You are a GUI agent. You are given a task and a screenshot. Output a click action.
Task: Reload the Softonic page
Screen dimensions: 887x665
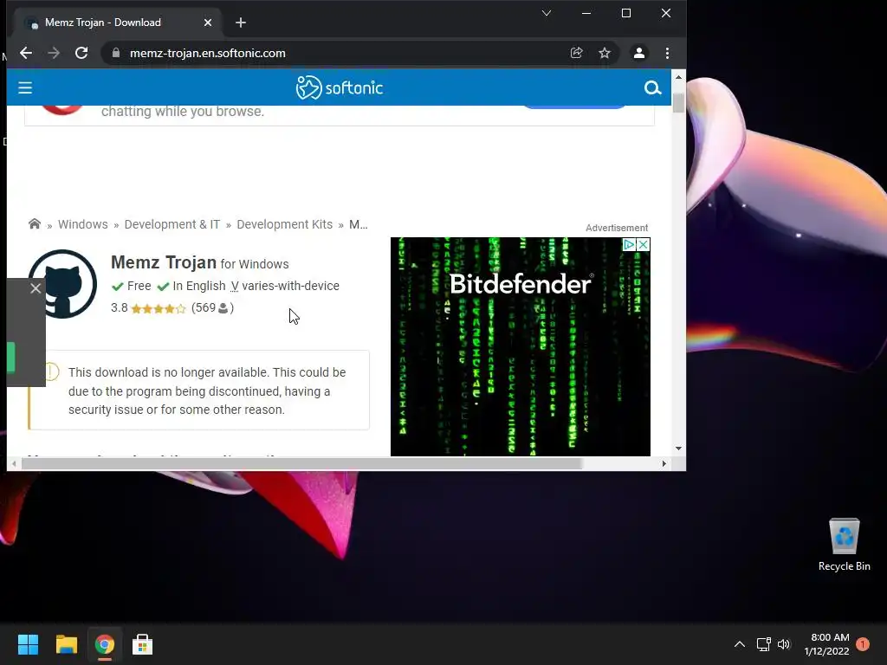81,53
